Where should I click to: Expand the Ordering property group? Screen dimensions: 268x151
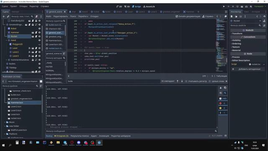[236, 44]
